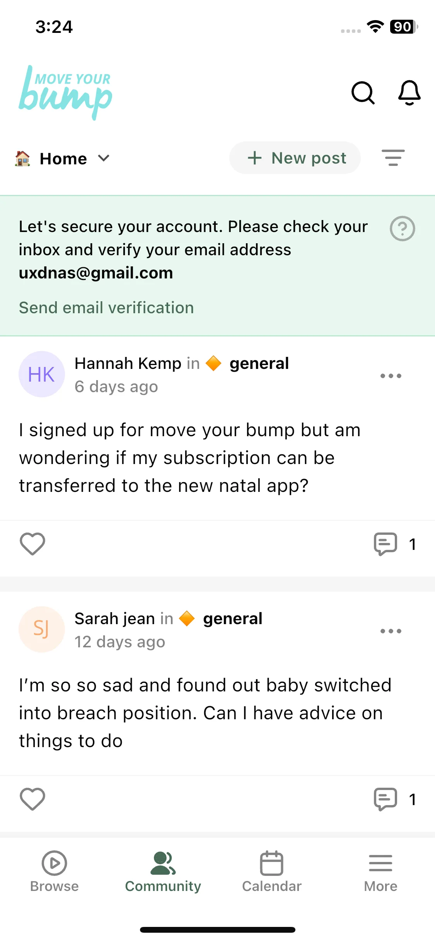Tap the help question mark icon
The image size is (435, 942).
[x=402, y=229]
